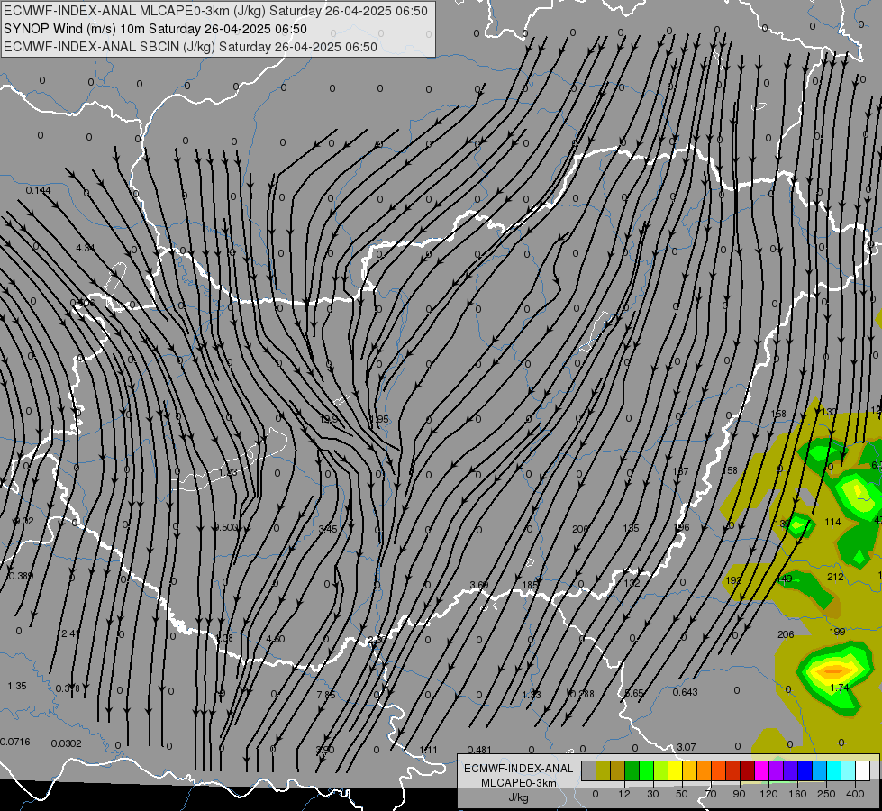
Task: Click legend tick label 50
Action: [682, 794]
